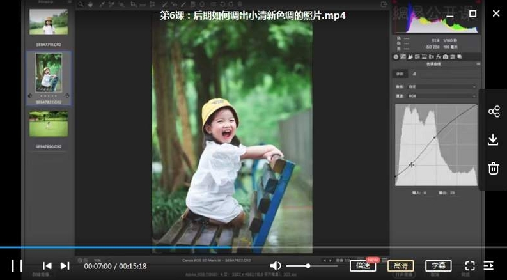
Task: Click the bottom-left endpoint of the curve
Action: click(x=396, y=176)
